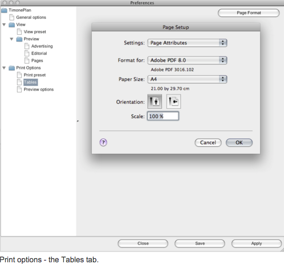
Task: Select Print preset in the tree
Action: coord(35,75)
